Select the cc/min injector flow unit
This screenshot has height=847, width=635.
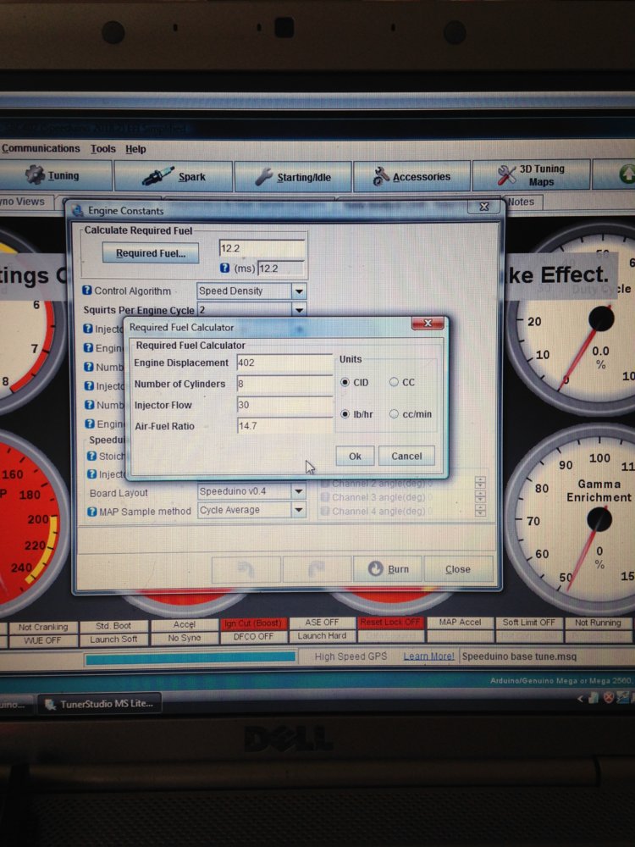click(395, 414)
